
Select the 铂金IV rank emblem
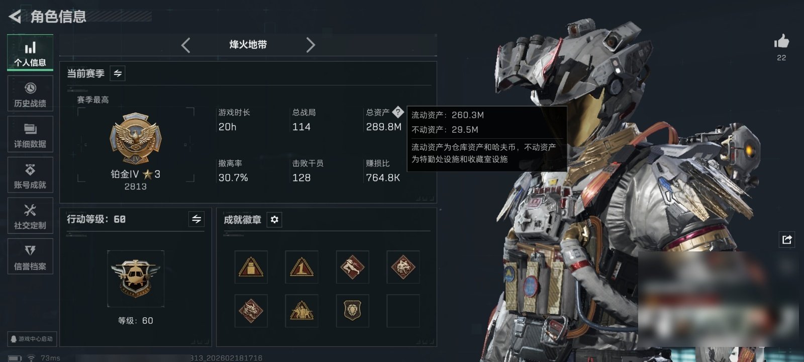(x=136, y=139)
